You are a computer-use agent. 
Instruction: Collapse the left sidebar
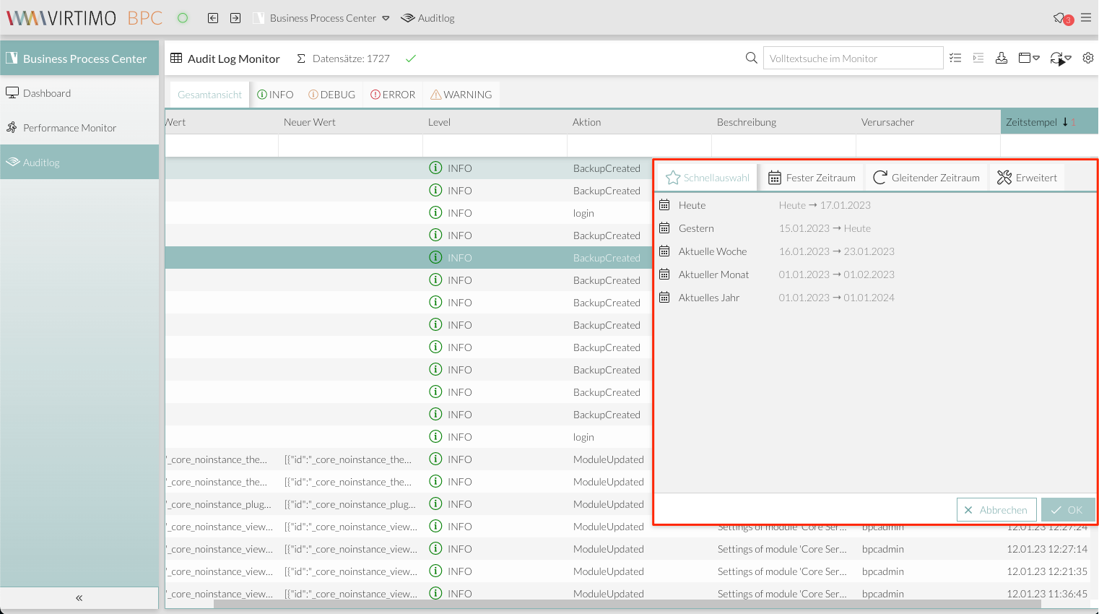click(x=79, y=598)
